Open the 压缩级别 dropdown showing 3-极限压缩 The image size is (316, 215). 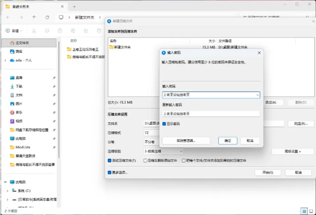[164, 151]
